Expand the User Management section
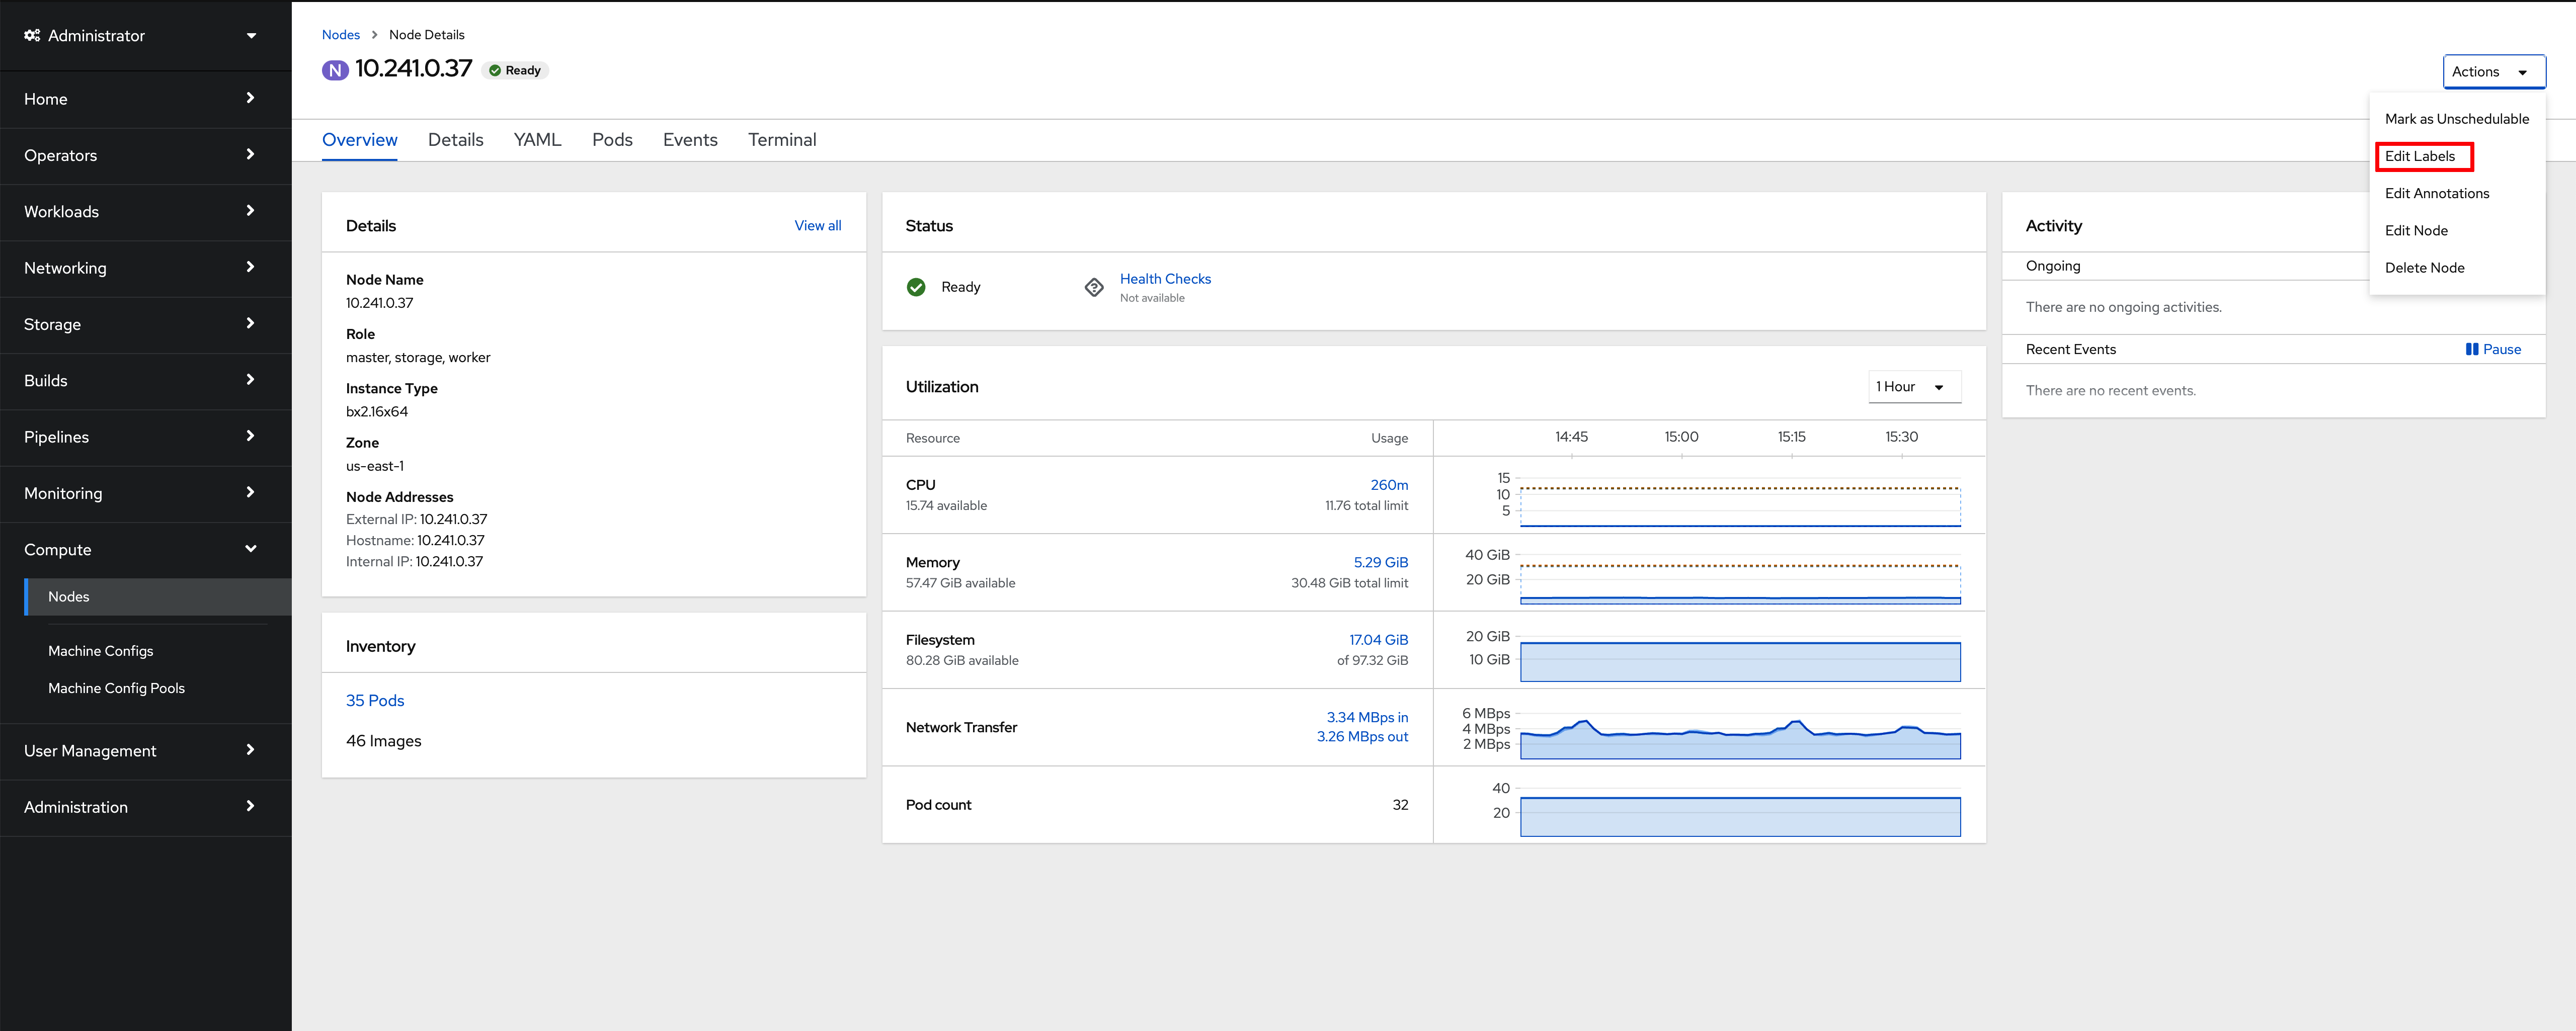 tap(146, 751)
